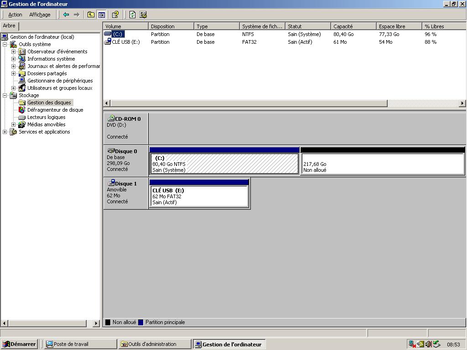Expand the Dossiers partagés node
Viewport: 467px width, 350px height.
13,73
